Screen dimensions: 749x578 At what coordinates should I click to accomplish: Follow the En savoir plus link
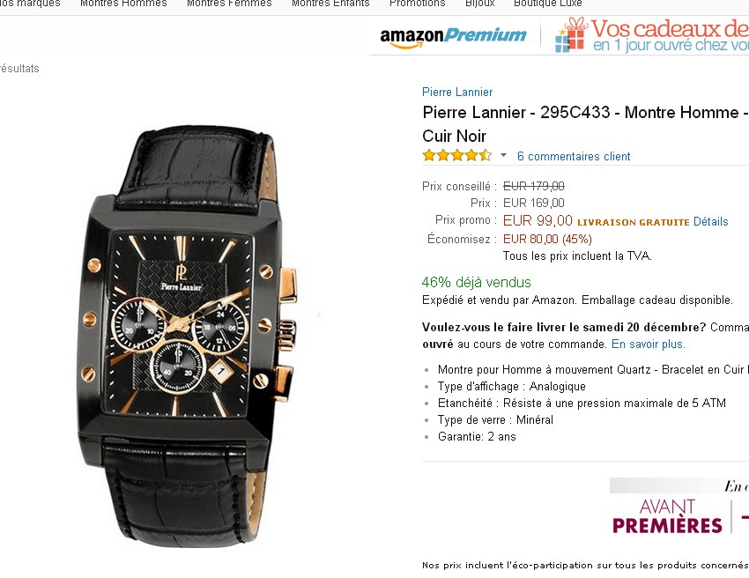coord(649,344)
